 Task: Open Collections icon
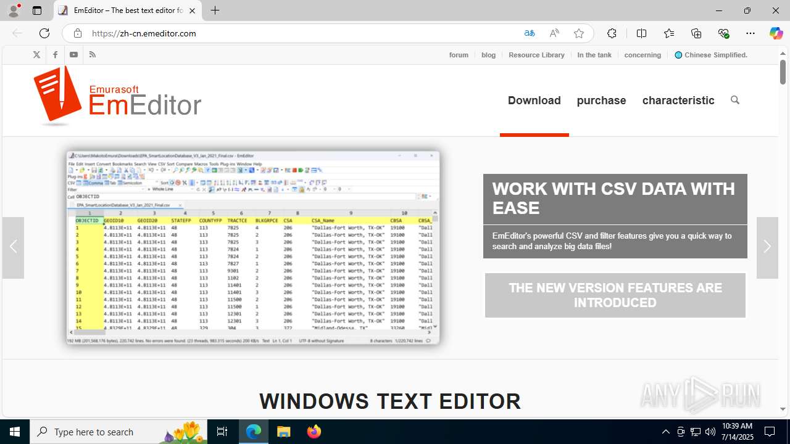pos(696,33)
